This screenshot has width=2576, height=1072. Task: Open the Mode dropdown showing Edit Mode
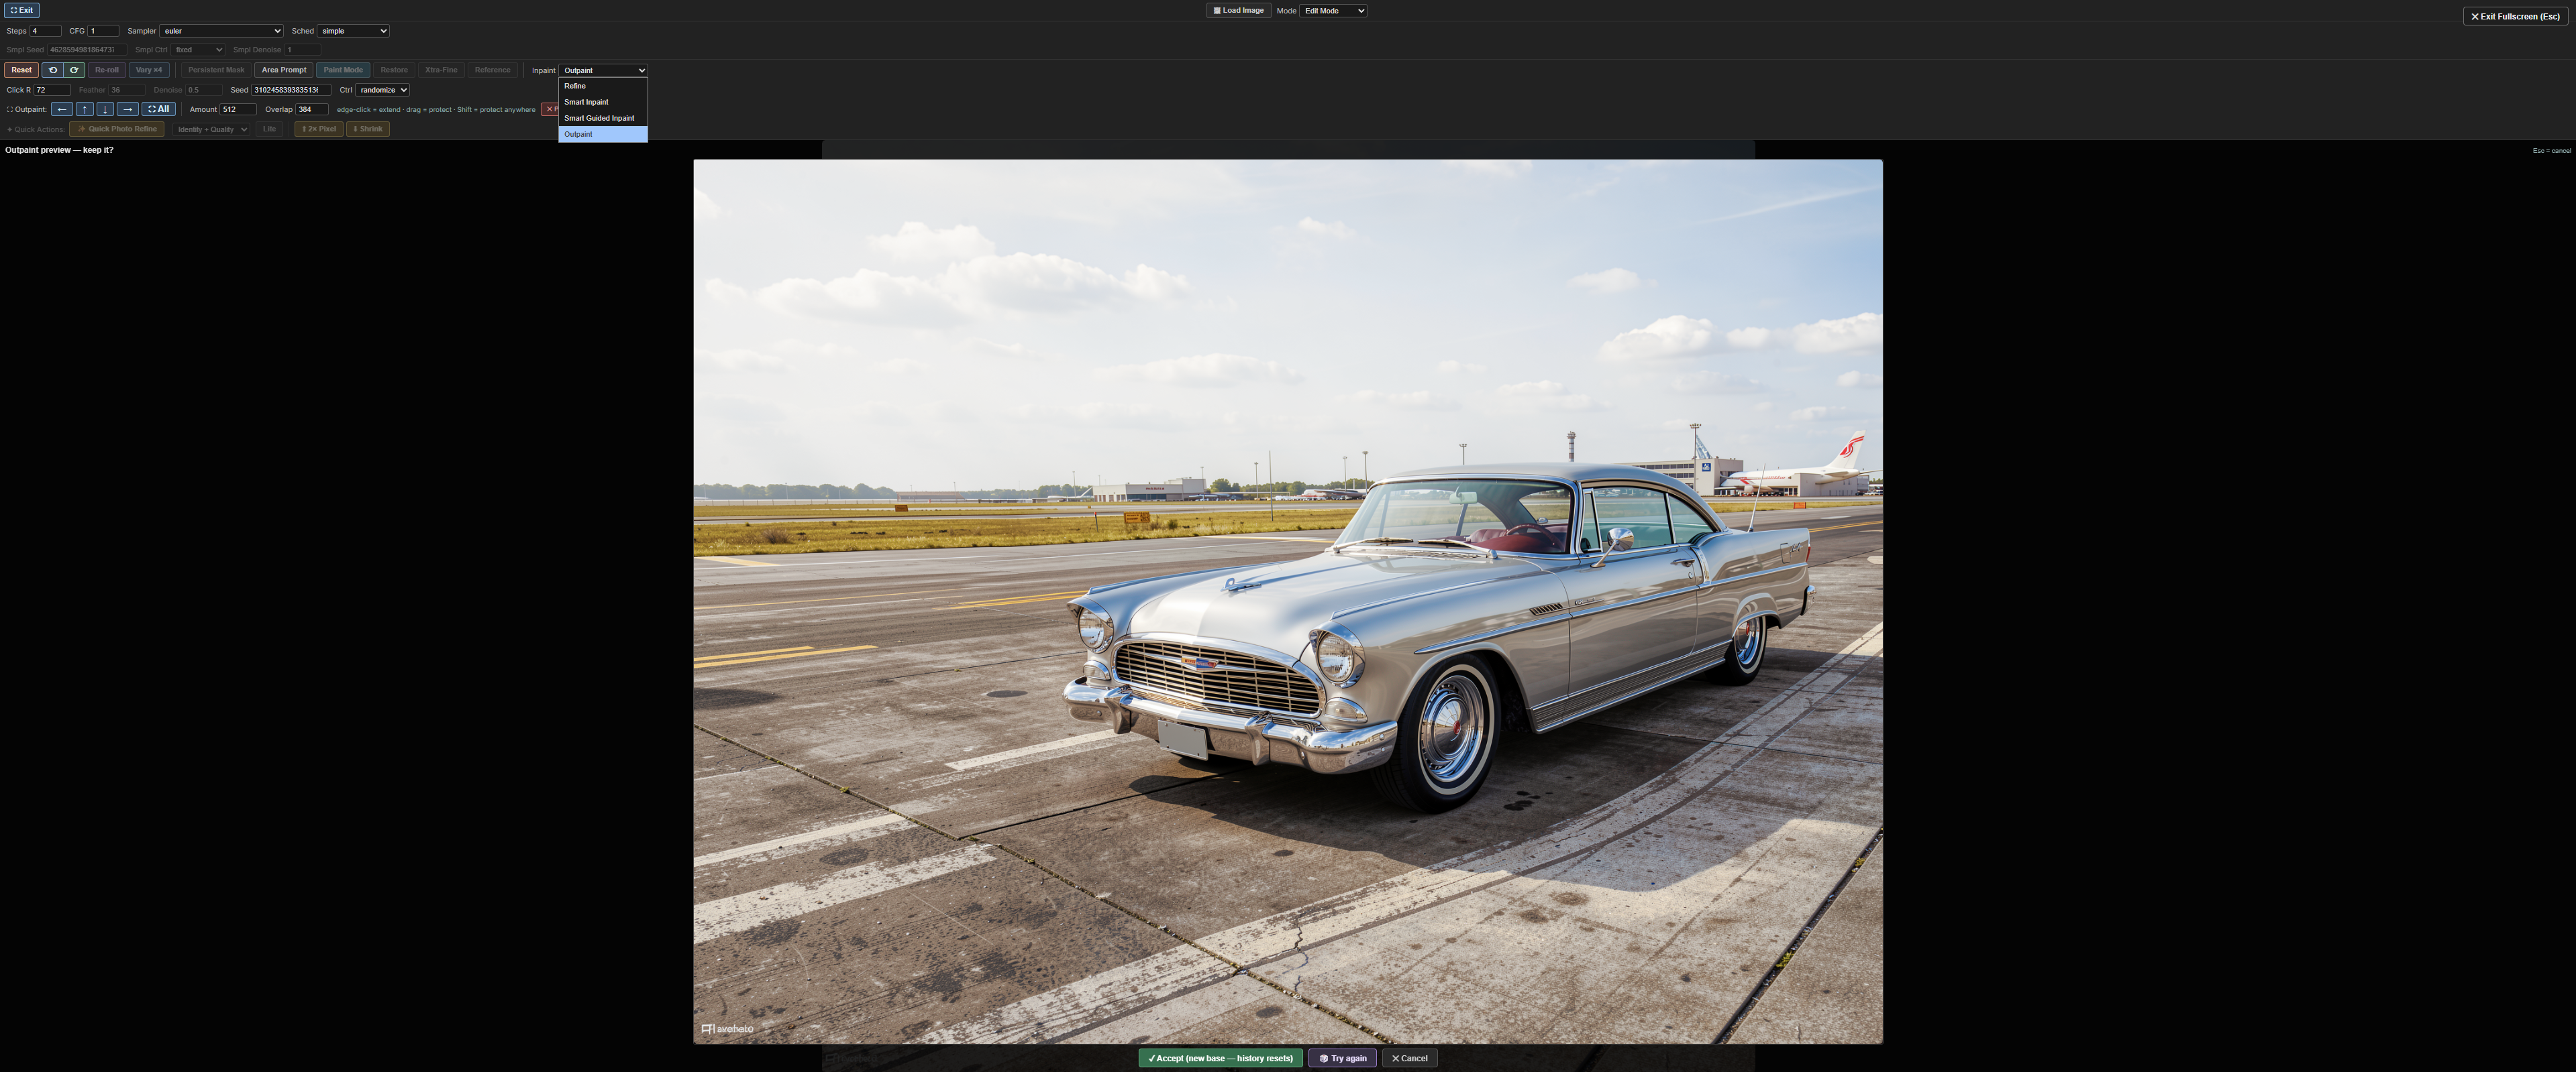tap(1333, 11)
